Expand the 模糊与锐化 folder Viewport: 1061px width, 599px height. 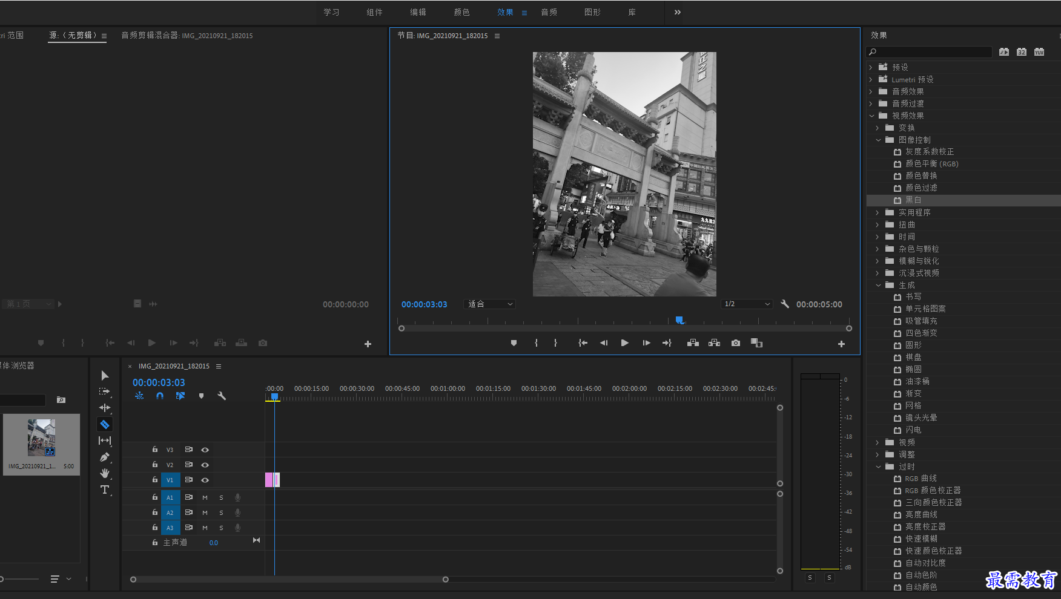coord(878,261)
